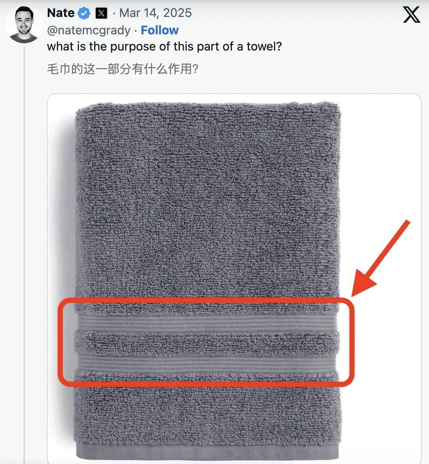This screenshot has width=429, height=464.
Task: Click the upper ribbed band on towel
Action: click(208, 323)
